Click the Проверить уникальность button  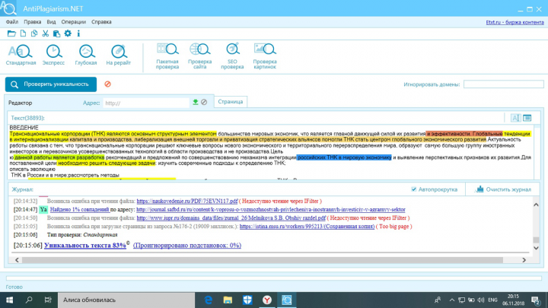pyautogui.click(x=51, y=84)
